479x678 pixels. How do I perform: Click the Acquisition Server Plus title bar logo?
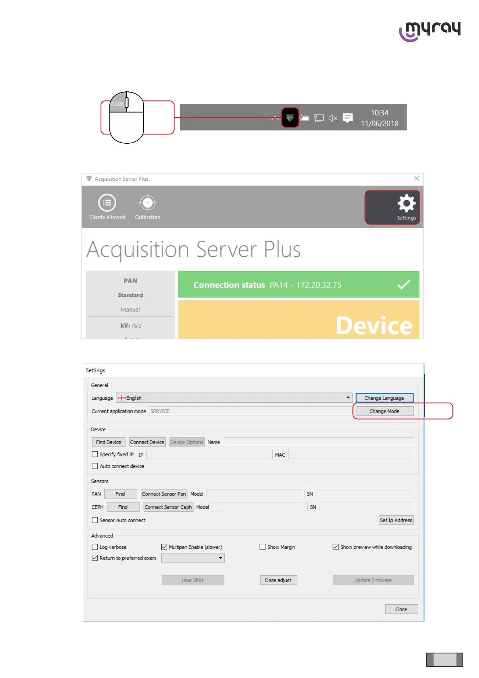tap(89, 178)
